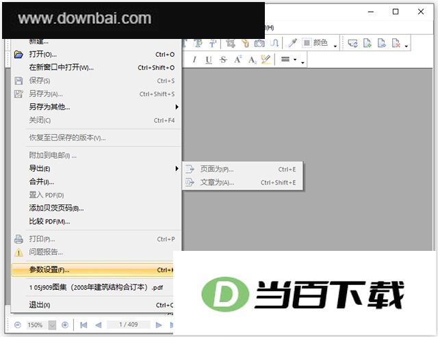Viewport: 438px width, 337px height.
Task: Click the crop tool icon
Action: (231, 43)
